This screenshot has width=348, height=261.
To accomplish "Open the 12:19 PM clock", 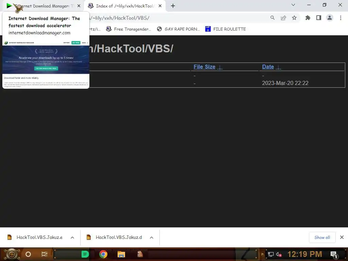I will (305, 254).
